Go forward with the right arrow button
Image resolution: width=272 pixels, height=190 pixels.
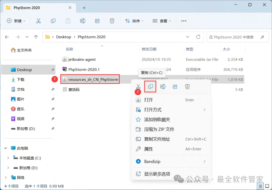click(x=18, y=37)
